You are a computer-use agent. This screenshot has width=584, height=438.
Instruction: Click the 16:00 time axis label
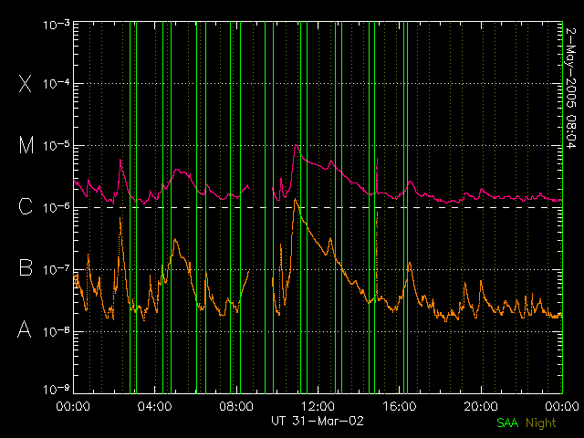[x=400, y=406]
